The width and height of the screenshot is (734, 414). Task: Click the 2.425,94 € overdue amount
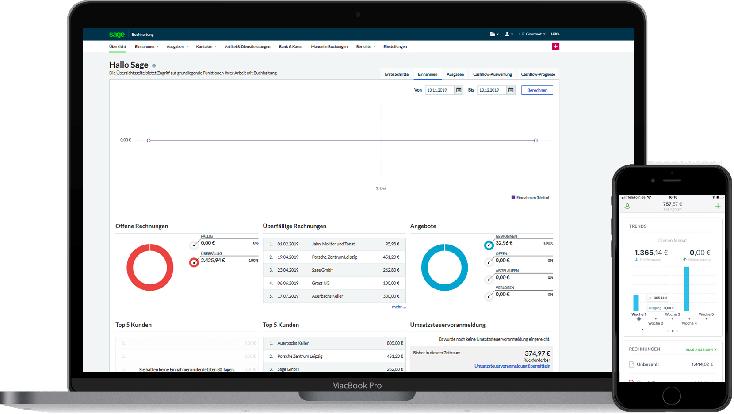[213, 261]
